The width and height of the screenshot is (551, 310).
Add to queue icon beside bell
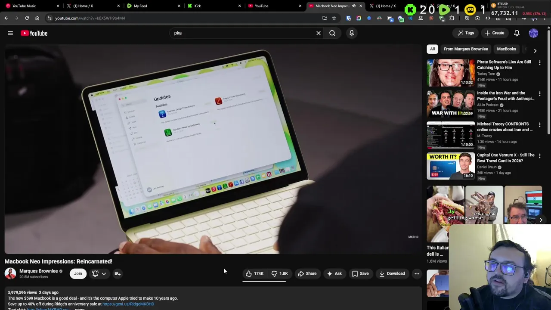click(118, 273)
